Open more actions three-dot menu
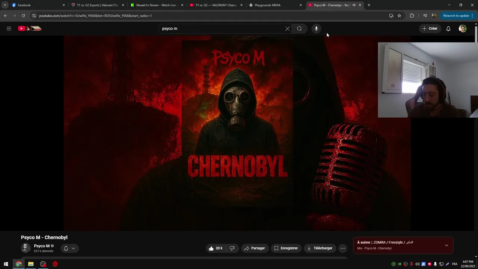Screen dimensions: 478x269 click(x=343, y=248)
